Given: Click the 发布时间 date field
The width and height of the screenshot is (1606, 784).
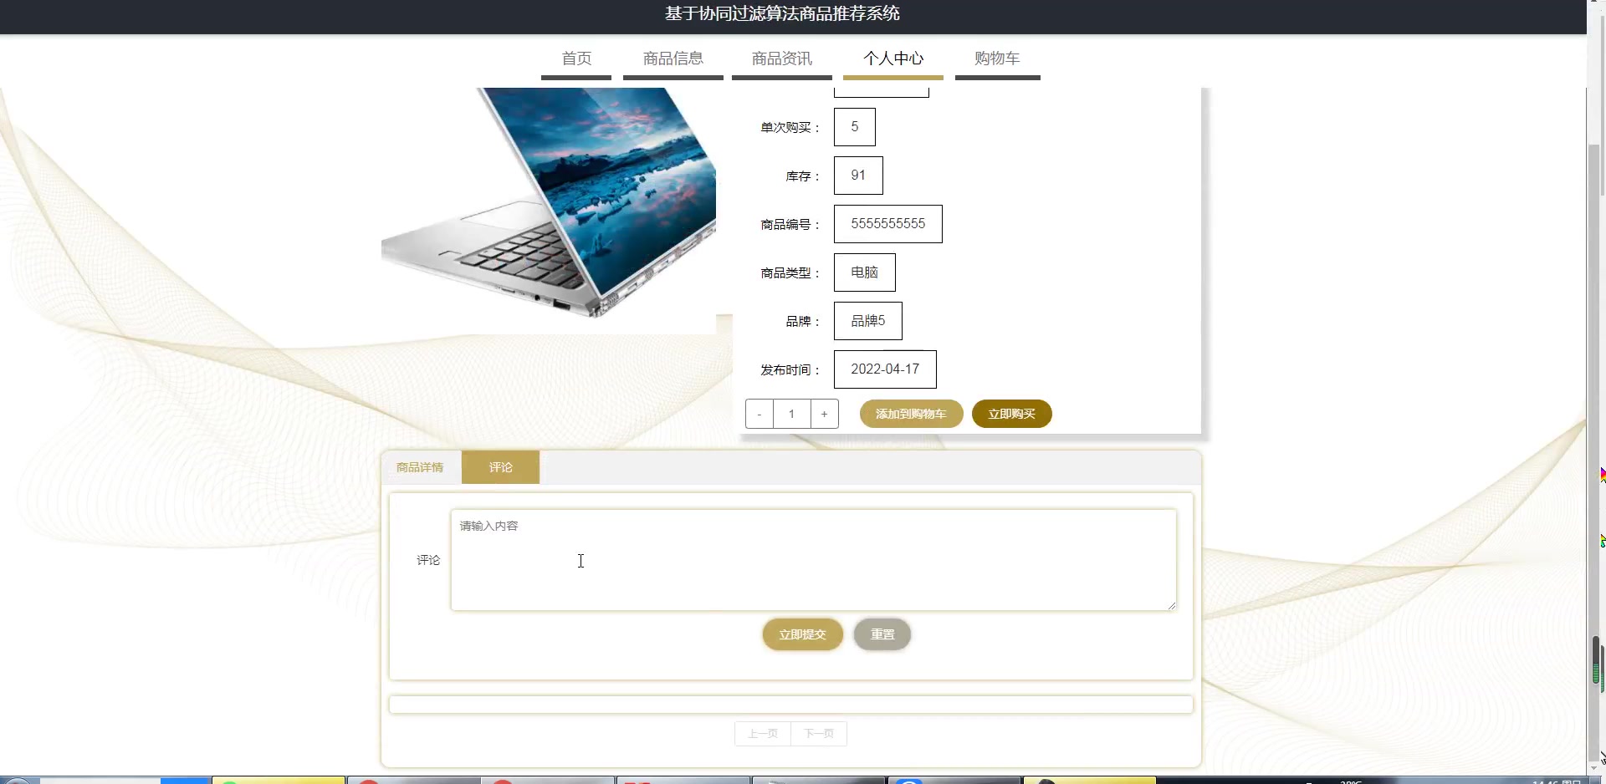Looking at the screenshot, I should tap(885, 369).
